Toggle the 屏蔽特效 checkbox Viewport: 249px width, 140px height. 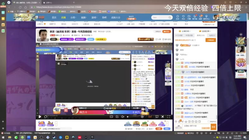click(209, 122)
